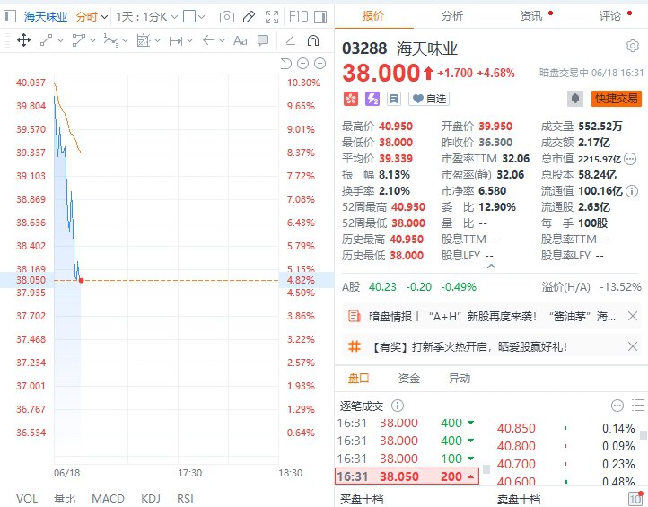Image resolution: width=648 pixels, height=507 pixels.
Task: Show info for 逐笔成交
Action: (x=398, y=406)
